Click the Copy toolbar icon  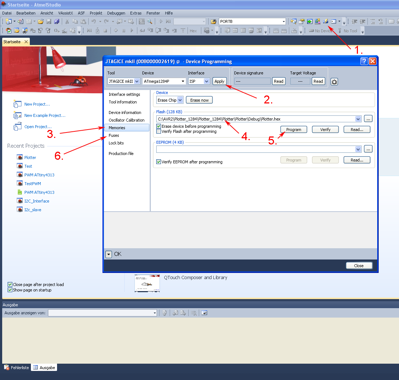[75, 22]
